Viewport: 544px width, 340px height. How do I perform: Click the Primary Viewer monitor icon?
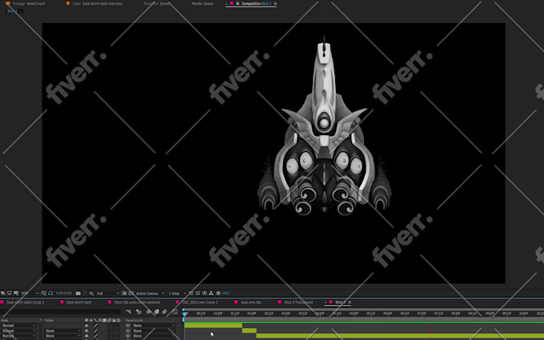point(10,293)
